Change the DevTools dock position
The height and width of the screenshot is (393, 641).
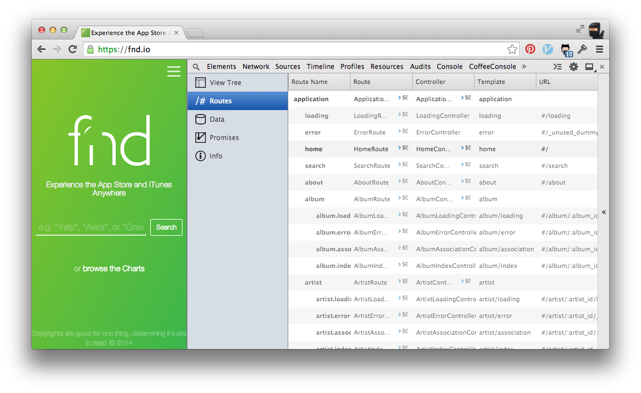589,67
